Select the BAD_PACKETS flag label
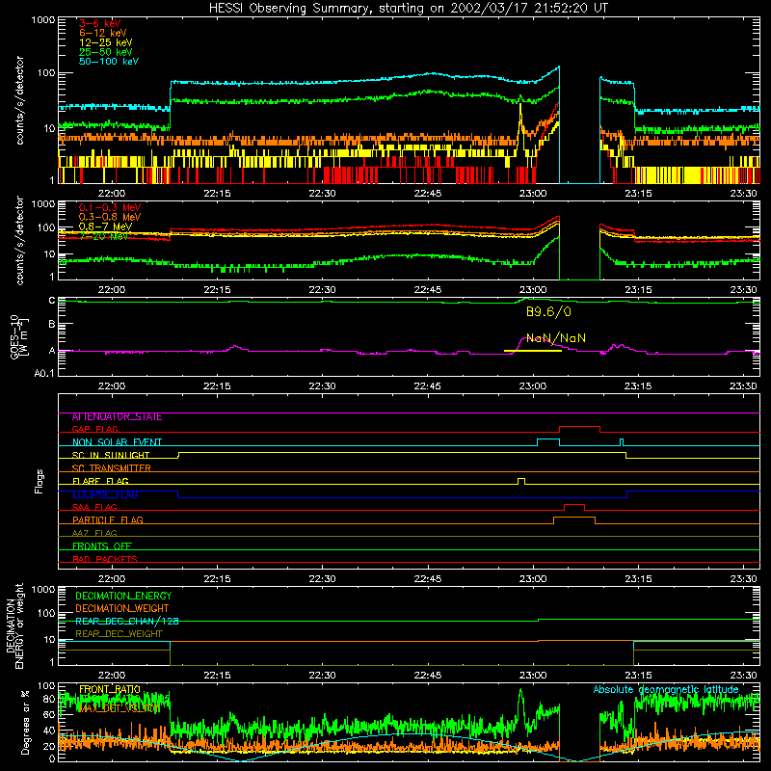Screen dimensions: 771x771 coord(105,559)
